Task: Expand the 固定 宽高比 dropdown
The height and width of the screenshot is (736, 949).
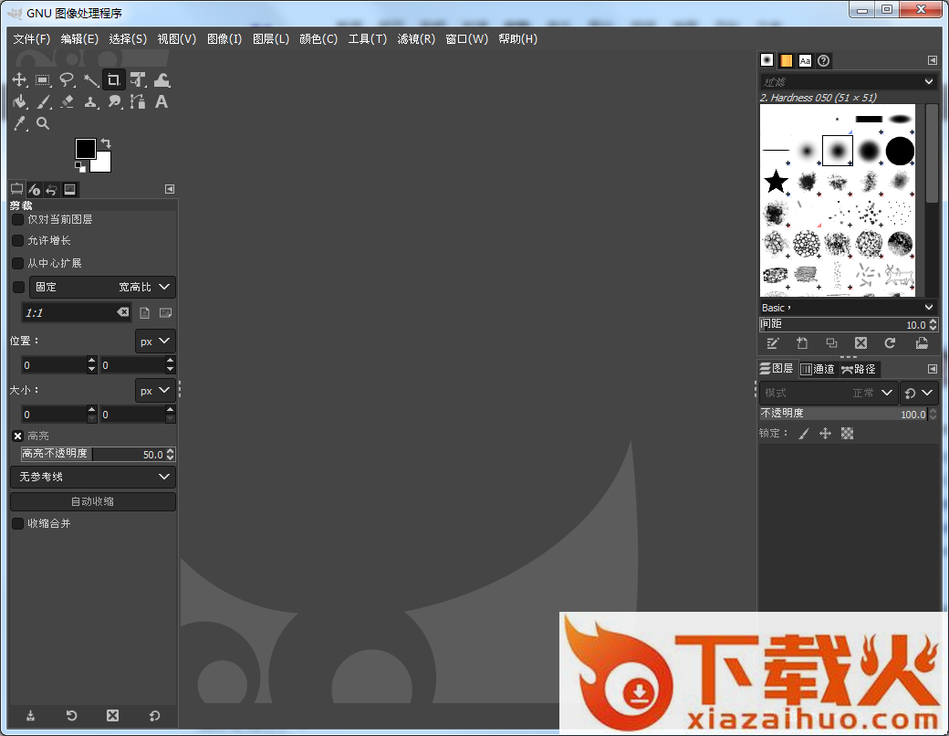Action: click(x=102, y=287)
